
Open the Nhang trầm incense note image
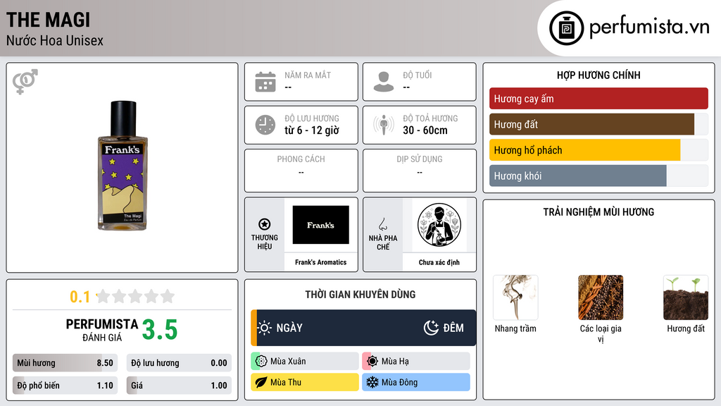[x=515, y=297]
